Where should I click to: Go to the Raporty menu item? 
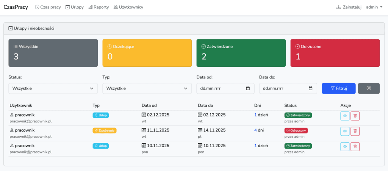point(99,7)
